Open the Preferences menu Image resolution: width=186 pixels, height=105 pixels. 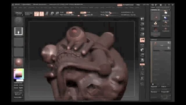coord(84,7)
